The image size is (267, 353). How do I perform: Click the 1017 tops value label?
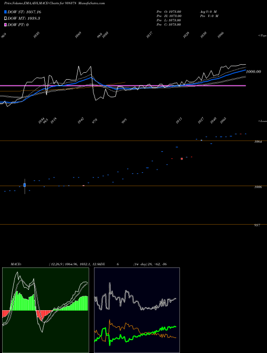click(x=150, y=35)
